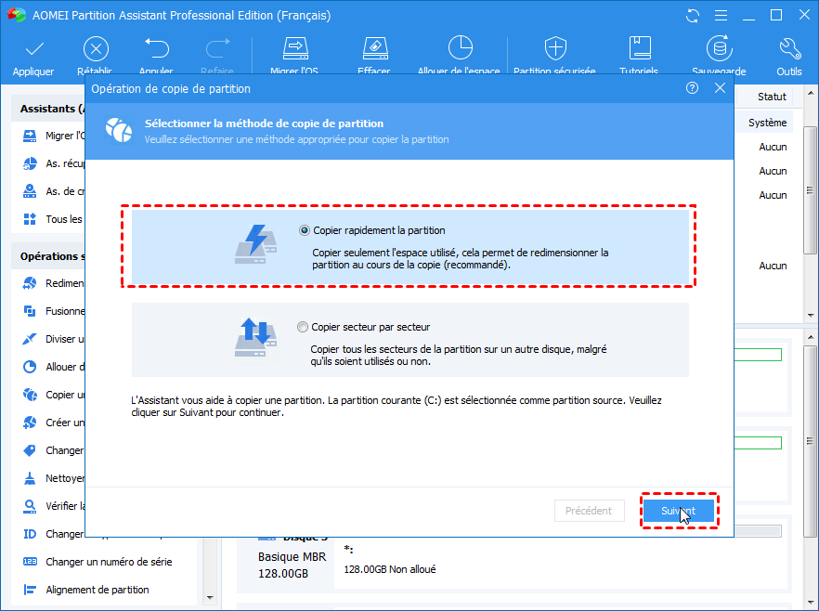
Task: Click the As. de cr wizard icon in the sidebar
Action: tap(30, 191)
